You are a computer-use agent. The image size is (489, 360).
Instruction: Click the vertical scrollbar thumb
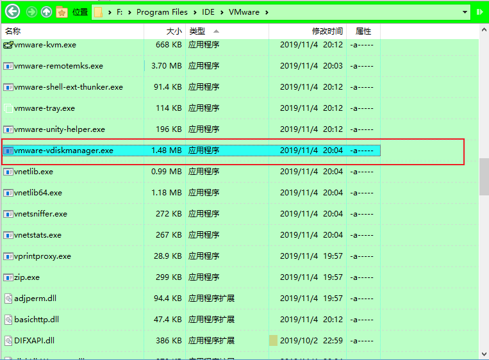pyautogui.click(x=484, y=177)
